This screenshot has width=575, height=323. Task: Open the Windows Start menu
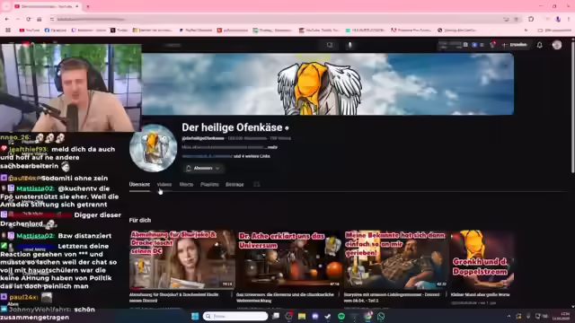point(195,316)
